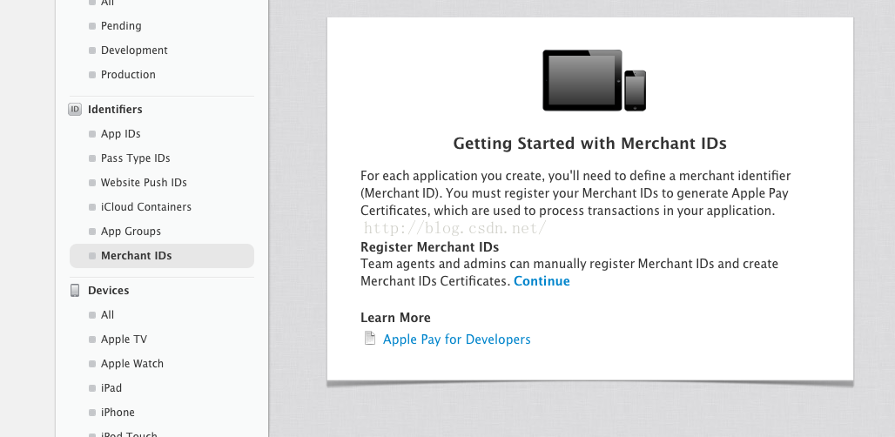Click the Learn More heading
Screen dimensions: 895x437
tap(395, 318)
